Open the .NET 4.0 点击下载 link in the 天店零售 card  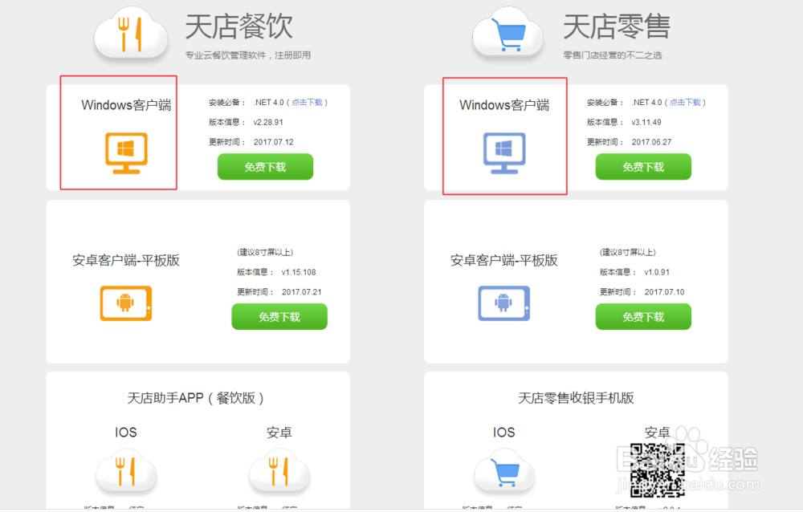[x=685, y=103]
